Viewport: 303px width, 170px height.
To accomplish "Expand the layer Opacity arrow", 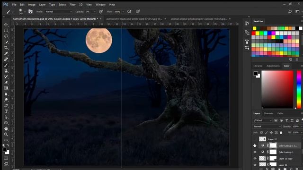I will (302, 127).
